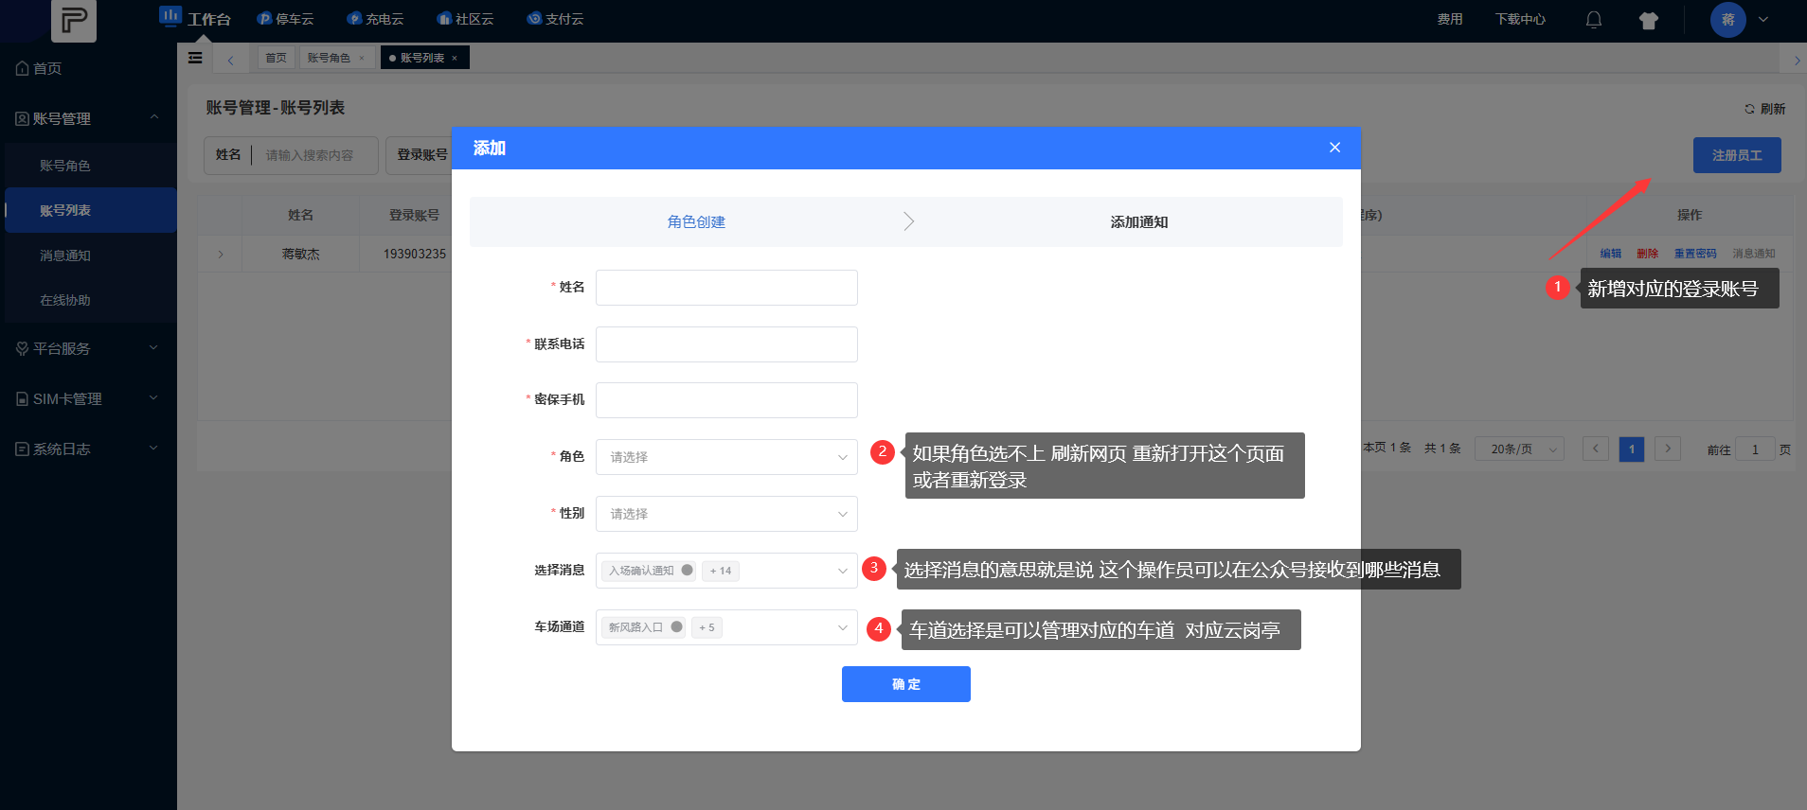Screen dimensions: 1807x810
Task: Click the 姓名 input in dialog
Action: 726,288
